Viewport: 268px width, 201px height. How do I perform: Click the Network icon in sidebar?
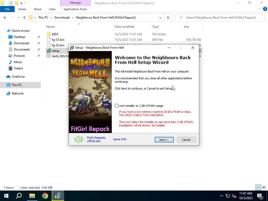(x=8, y=93)
